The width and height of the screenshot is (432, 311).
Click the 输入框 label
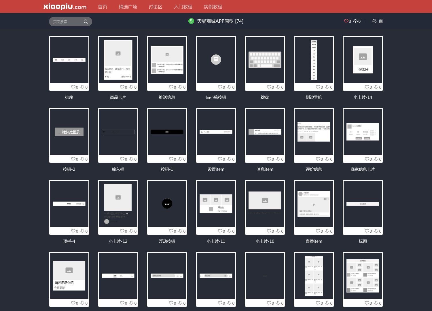point(118,169)
